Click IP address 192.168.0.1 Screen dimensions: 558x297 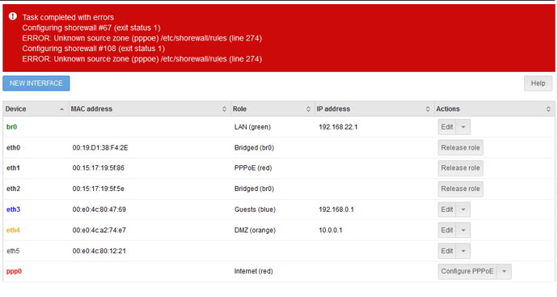point(336,210)
